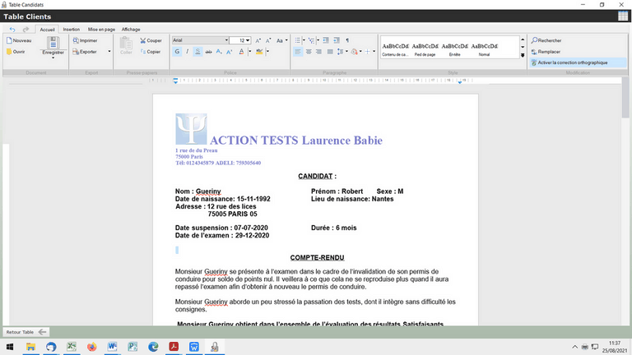Print the document with Imprimer
Image resolution: width=632 pixels, height=355 pixels.
(x=85, y=40)
